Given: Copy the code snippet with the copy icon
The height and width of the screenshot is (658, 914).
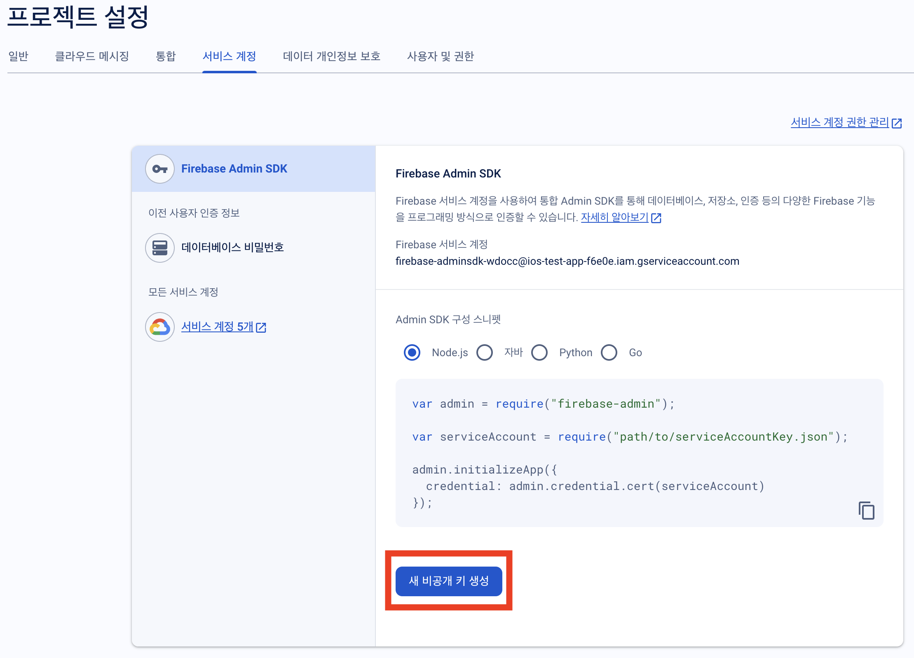Looking at the screenshot, I should coord(867,510).
